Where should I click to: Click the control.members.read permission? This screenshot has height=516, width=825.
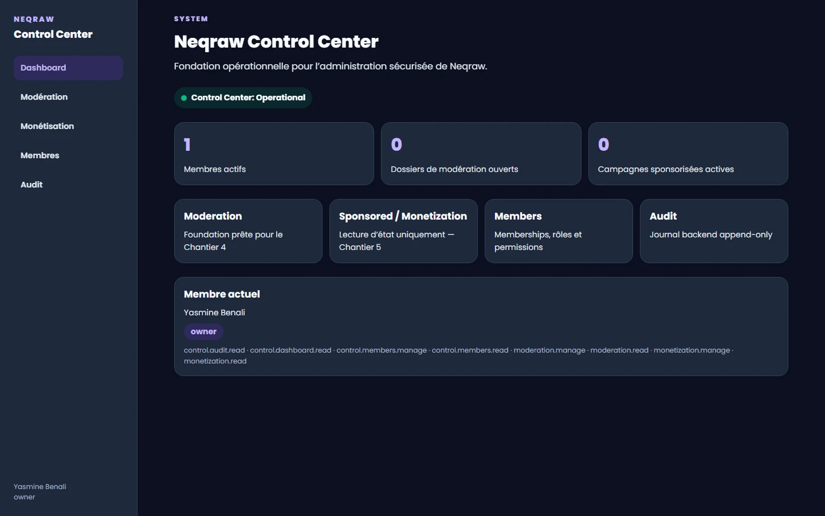[470, 350]
